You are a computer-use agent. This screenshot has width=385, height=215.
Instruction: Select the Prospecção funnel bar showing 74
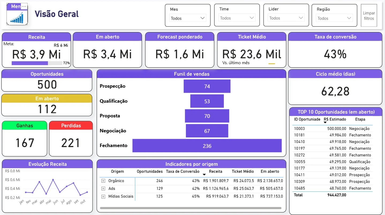pos(207,86)
